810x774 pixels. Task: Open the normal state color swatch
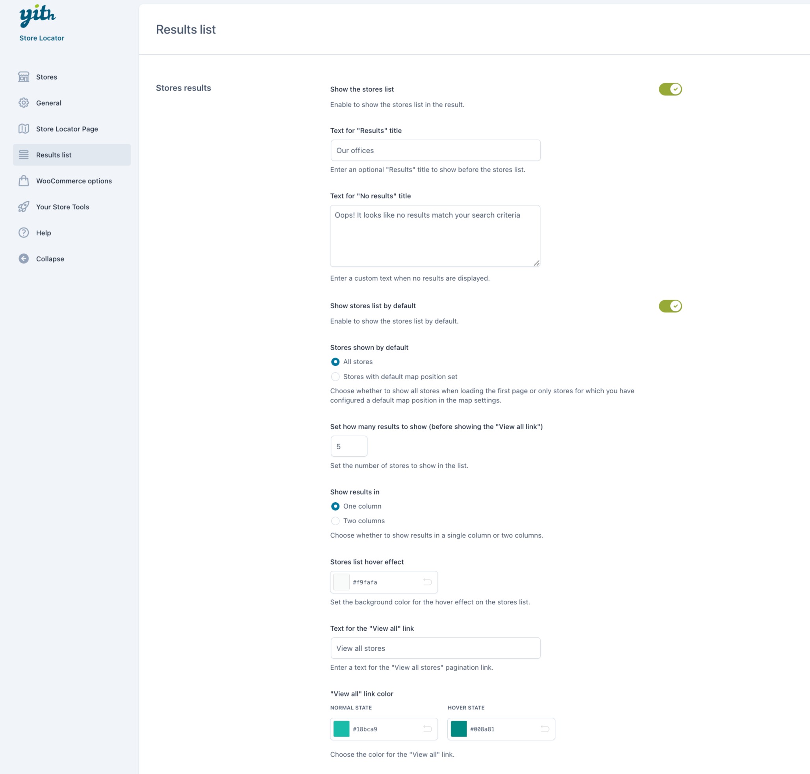click(x=341, y=729)
